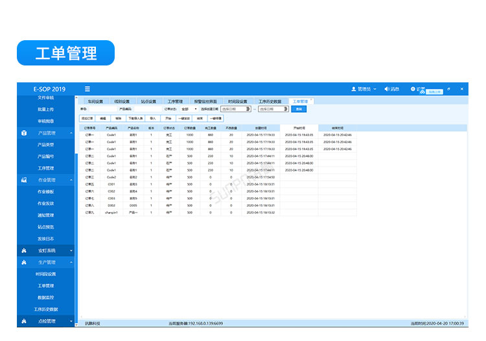Image resolution: width=486 pixels, height=341 pixels.
Task: Click the 安灯系统 sidebar icon
Action: (x=24, y=250)
